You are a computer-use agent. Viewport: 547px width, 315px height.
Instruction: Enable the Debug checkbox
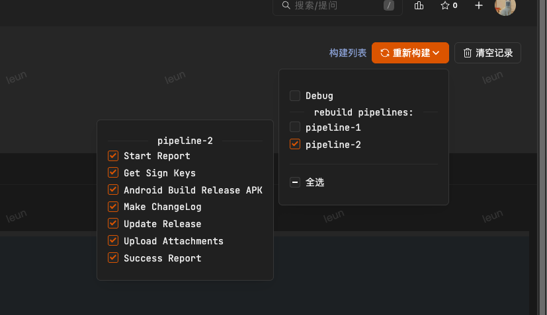coord(295,96)
